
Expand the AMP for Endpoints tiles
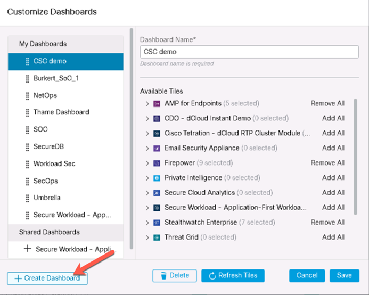[x=147, y=104]
